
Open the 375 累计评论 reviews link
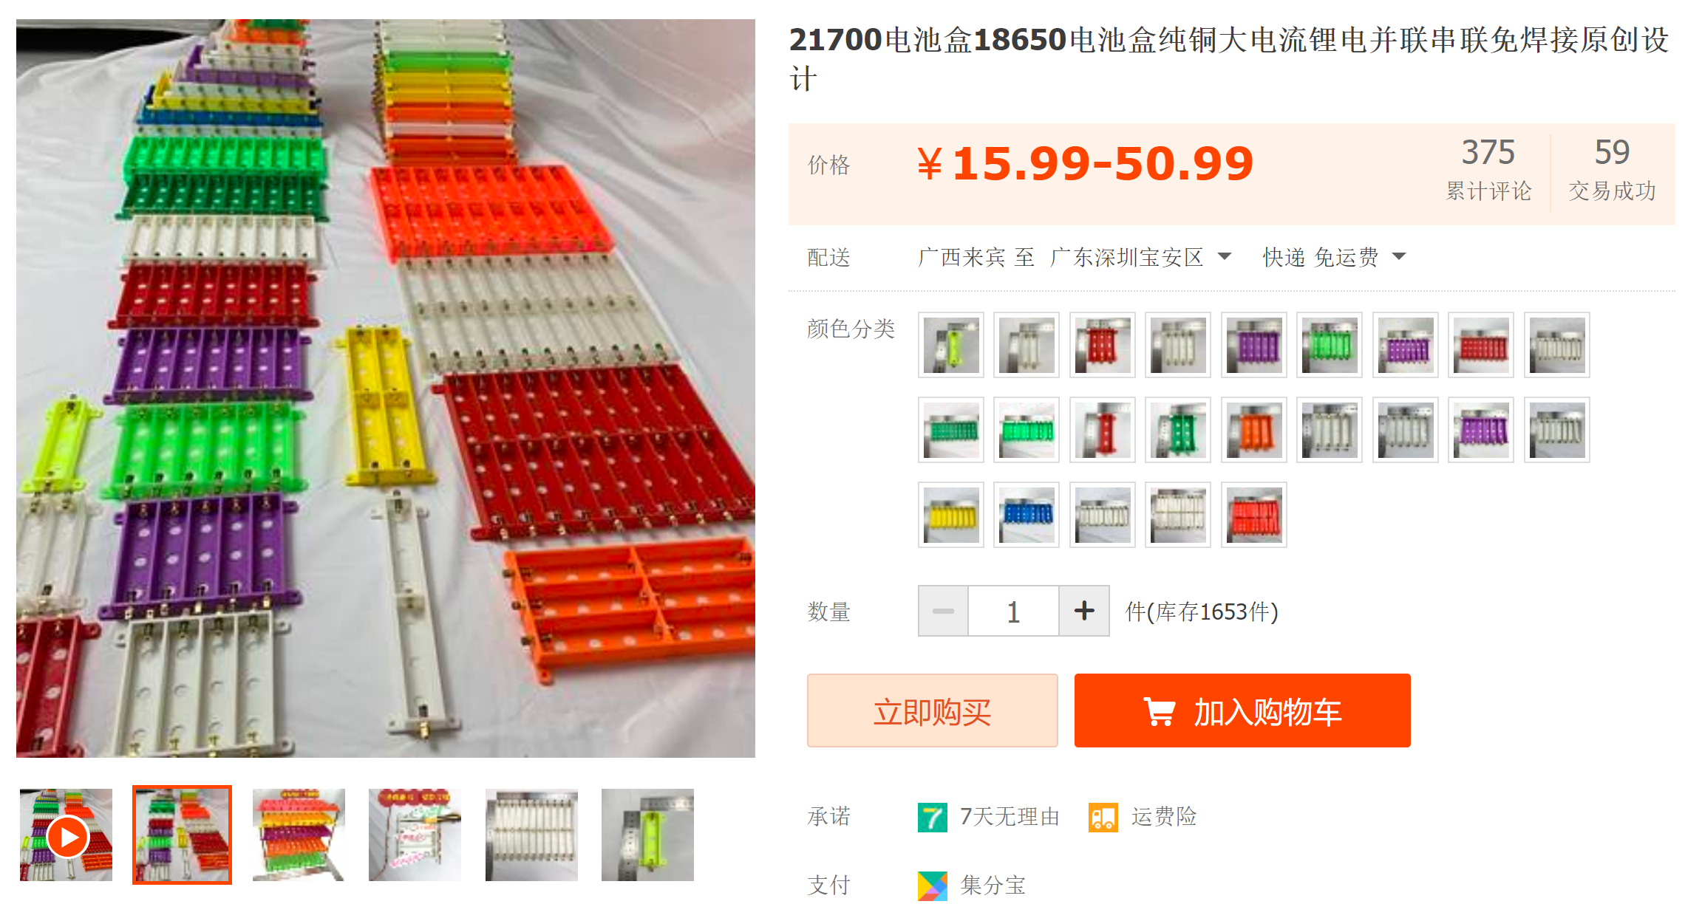(1488, 168)
